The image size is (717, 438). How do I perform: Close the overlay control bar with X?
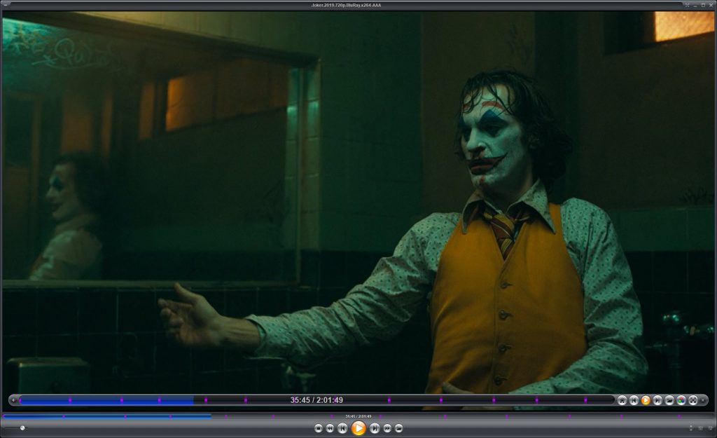tap(703, 400)
